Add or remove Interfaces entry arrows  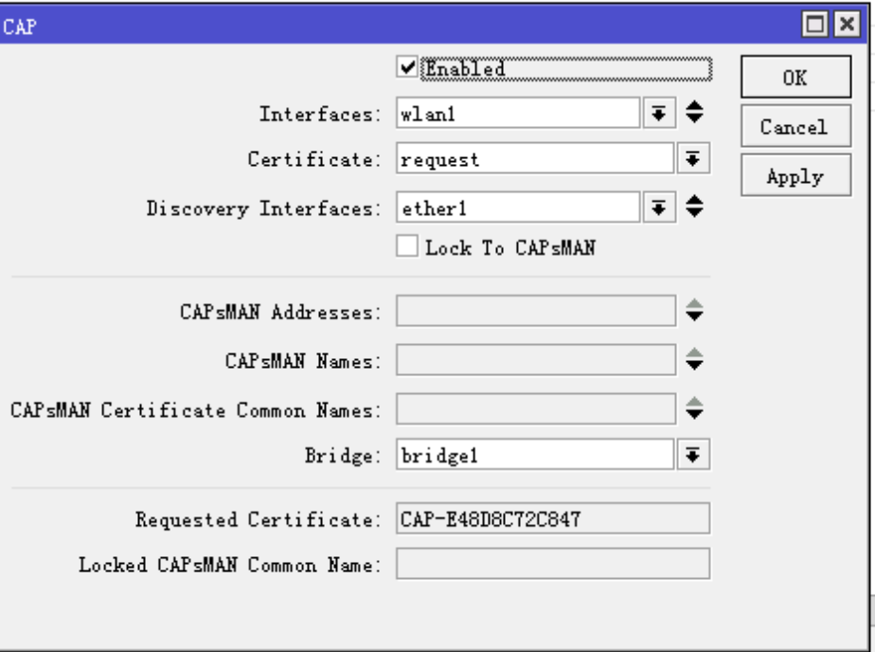(x=694, y=112)
